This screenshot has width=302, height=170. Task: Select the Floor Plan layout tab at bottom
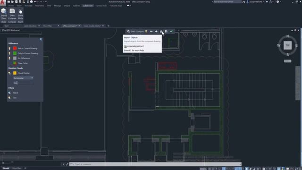(17, 168)
